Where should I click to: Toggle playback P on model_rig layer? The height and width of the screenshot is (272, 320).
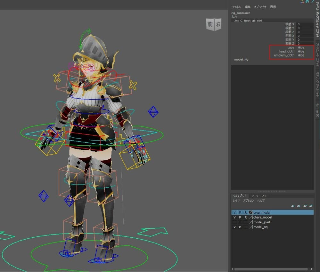coord(240,227)
